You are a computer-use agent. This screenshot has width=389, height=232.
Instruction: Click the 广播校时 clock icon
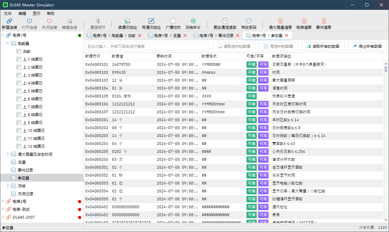173,21
